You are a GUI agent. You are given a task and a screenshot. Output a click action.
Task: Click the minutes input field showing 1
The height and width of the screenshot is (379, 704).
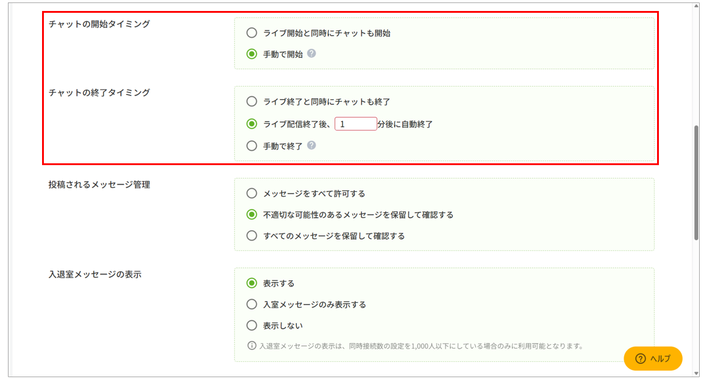coord(355,124)
